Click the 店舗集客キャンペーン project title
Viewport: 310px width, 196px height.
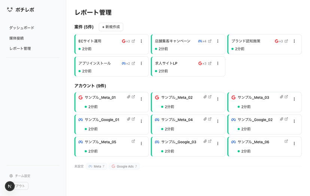(x=173, y=41)
